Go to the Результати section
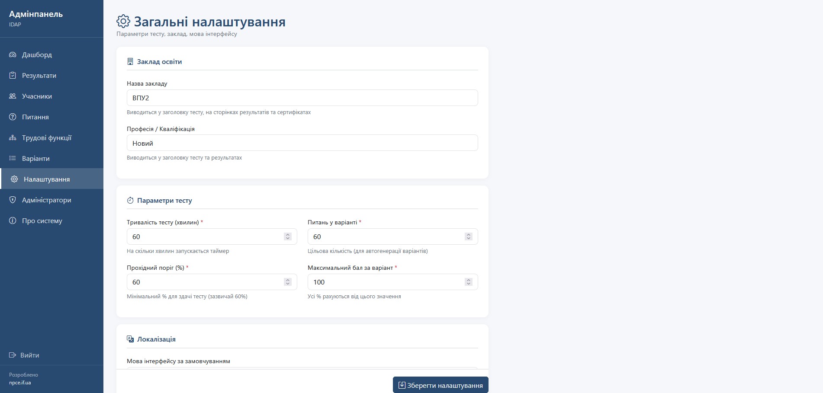The image size is (823, 393). coord(51,76)
